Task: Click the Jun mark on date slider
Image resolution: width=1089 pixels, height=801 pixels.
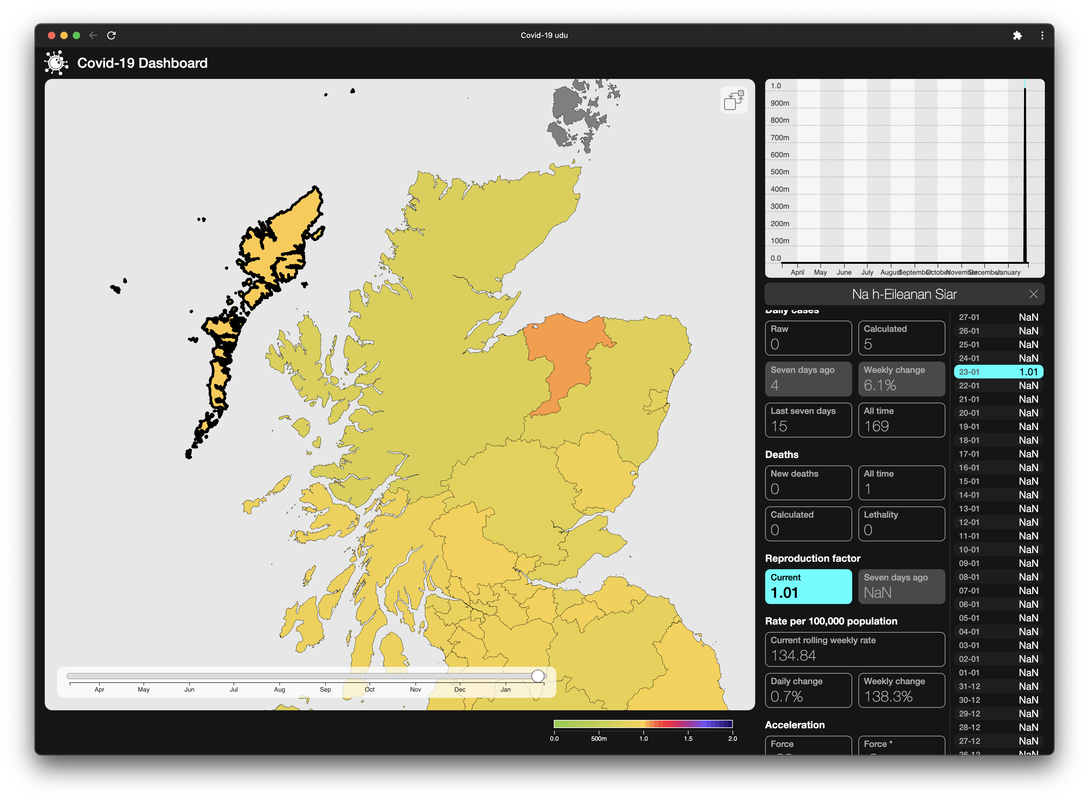Action: click(189, 689)
